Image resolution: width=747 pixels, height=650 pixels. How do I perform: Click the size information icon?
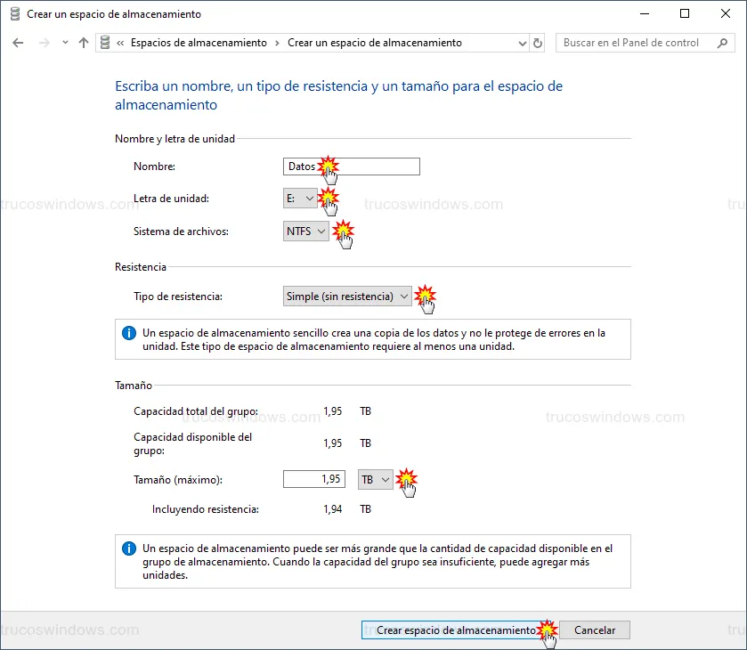coord(129,548)
